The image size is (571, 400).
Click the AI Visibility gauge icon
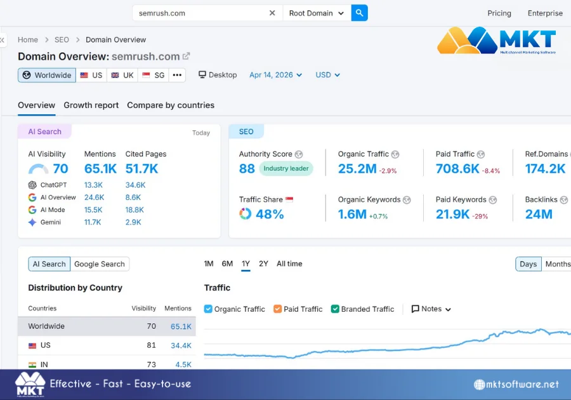click(x=38, y=169)
